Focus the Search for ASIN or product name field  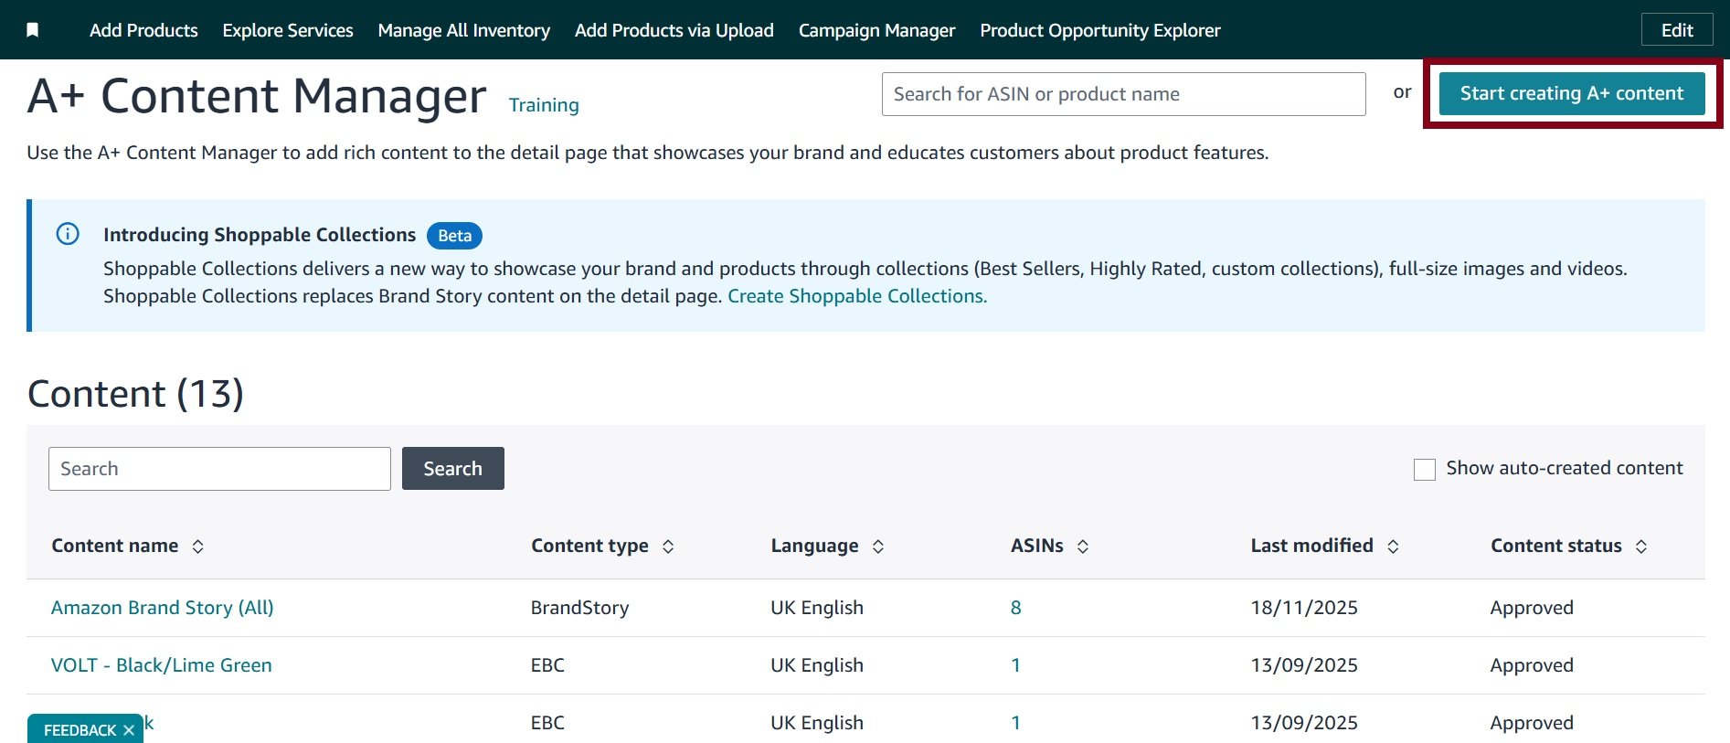pyautogui.click(x=1124, y=94)
